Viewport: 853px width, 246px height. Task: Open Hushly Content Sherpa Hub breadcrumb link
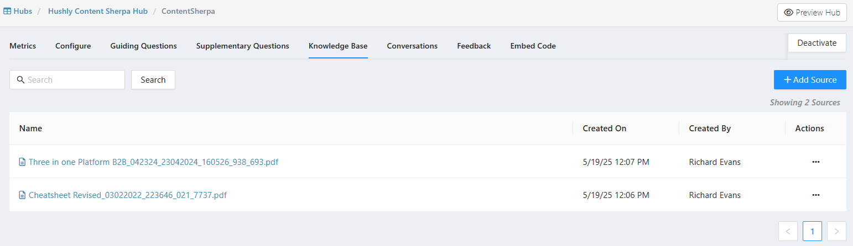(98, 11)
